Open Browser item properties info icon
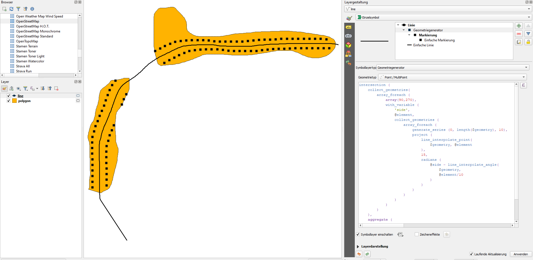 point(32,9)
